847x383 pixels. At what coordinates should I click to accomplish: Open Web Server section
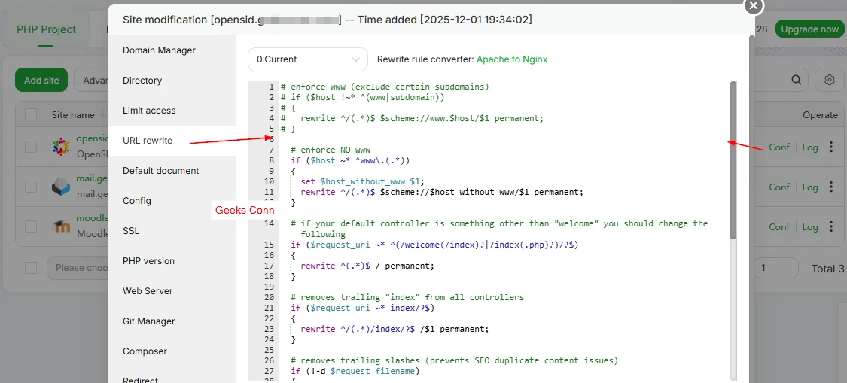tap(148, 291)
